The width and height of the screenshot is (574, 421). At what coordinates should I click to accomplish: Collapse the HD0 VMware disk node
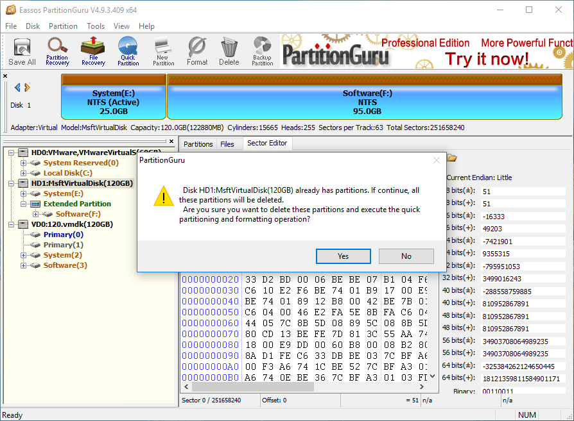(x=12, y=153)
